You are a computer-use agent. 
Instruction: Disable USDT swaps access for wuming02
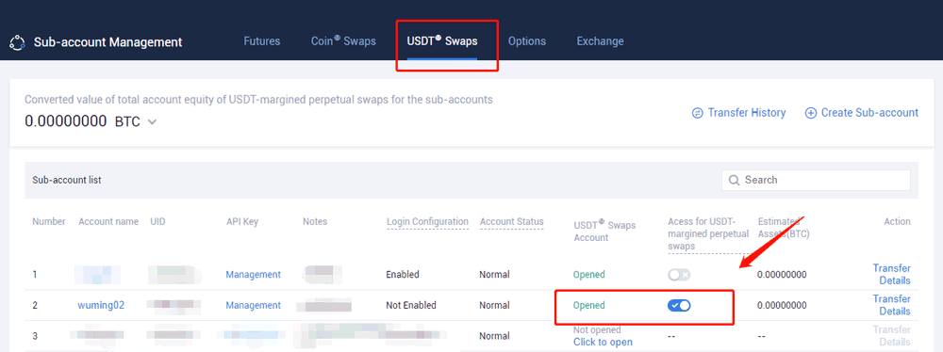point(679,306)
